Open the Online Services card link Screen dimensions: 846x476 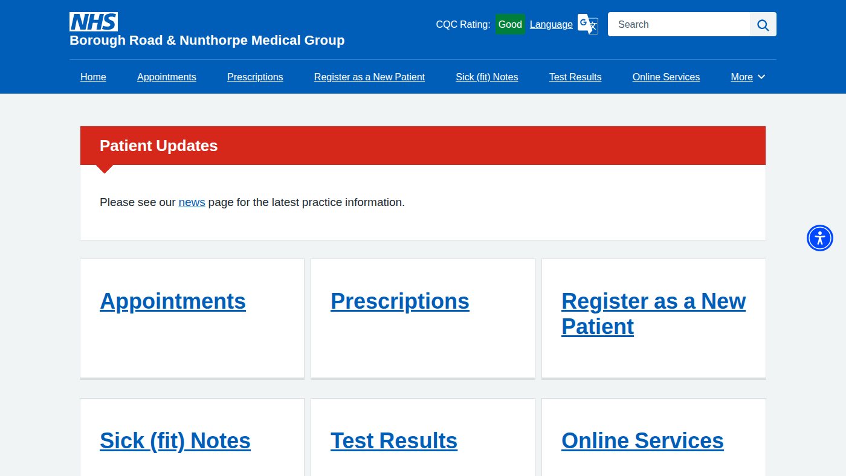coord(642,440)
